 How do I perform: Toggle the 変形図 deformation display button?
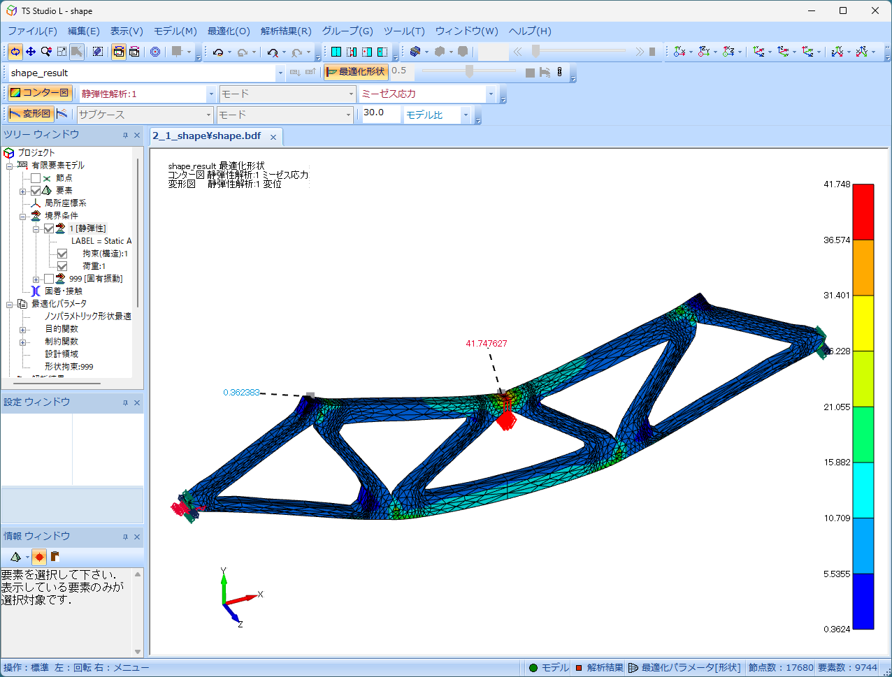[30, 115]
